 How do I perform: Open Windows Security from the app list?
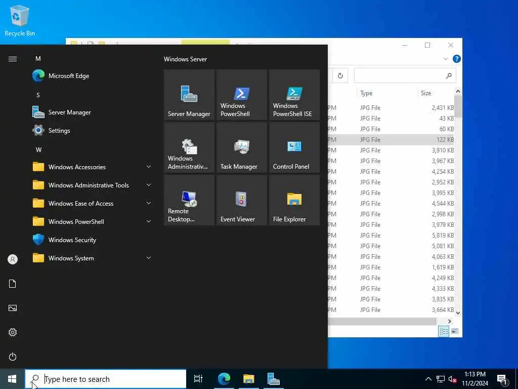click(93, 240)
